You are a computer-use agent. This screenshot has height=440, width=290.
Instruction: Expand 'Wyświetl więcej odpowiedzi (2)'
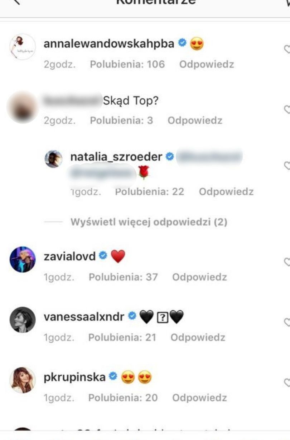(149, 222)
